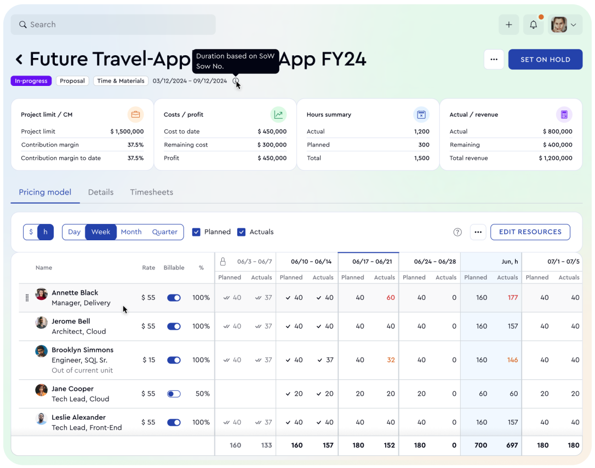Viewport: 595px width, 468px height.
Task: Open more options next to Edit Resources
Action: (x=478, y=232)
